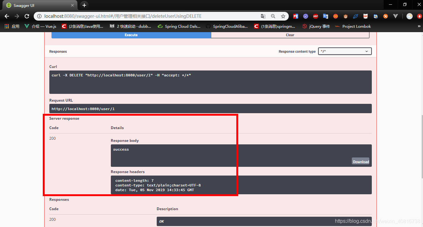
Task: Click the content-length: 7 header line
Action: point(134,181)
